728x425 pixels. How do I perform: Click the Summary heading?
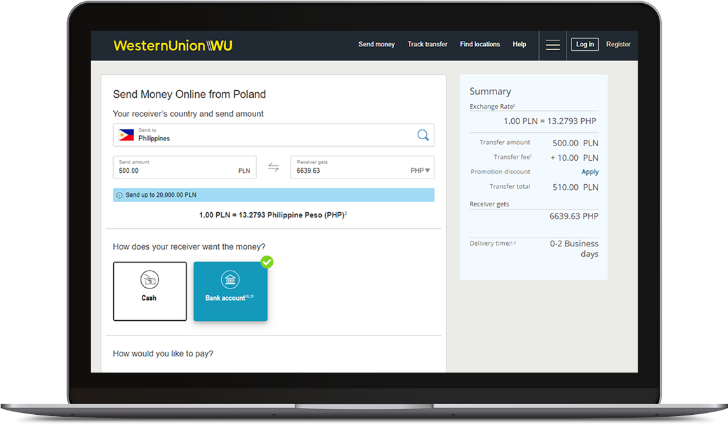click(490, 91)
